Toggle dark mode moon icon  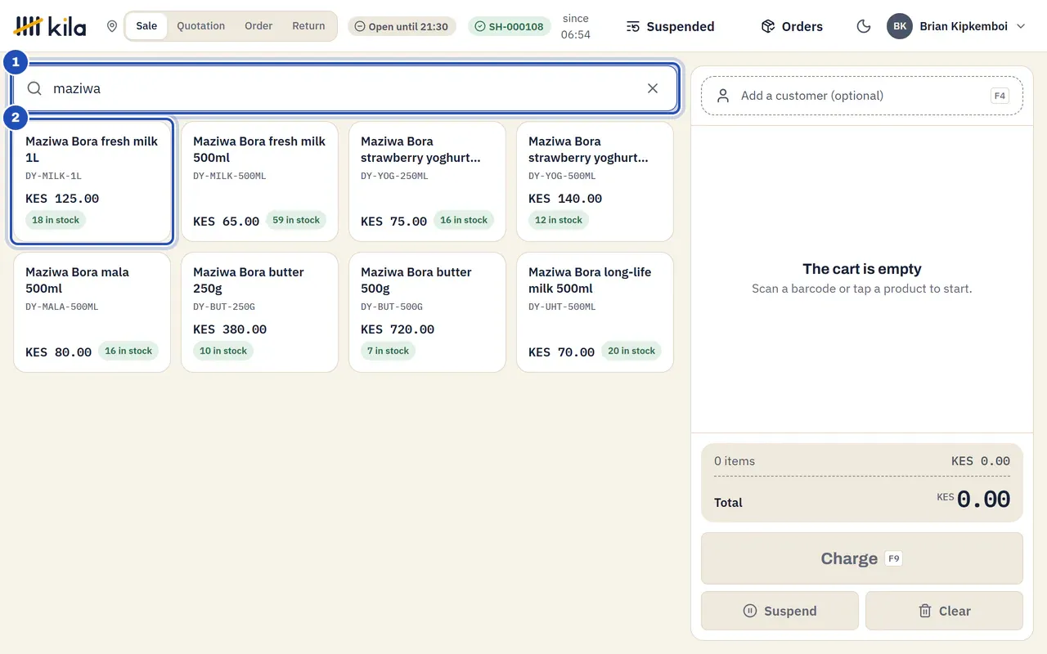[863, 26]
